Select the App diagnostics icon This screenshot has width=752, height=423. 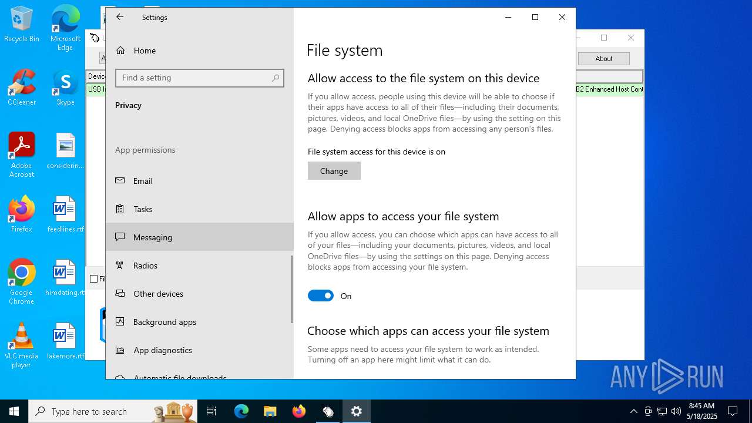(x=120, y=350)
